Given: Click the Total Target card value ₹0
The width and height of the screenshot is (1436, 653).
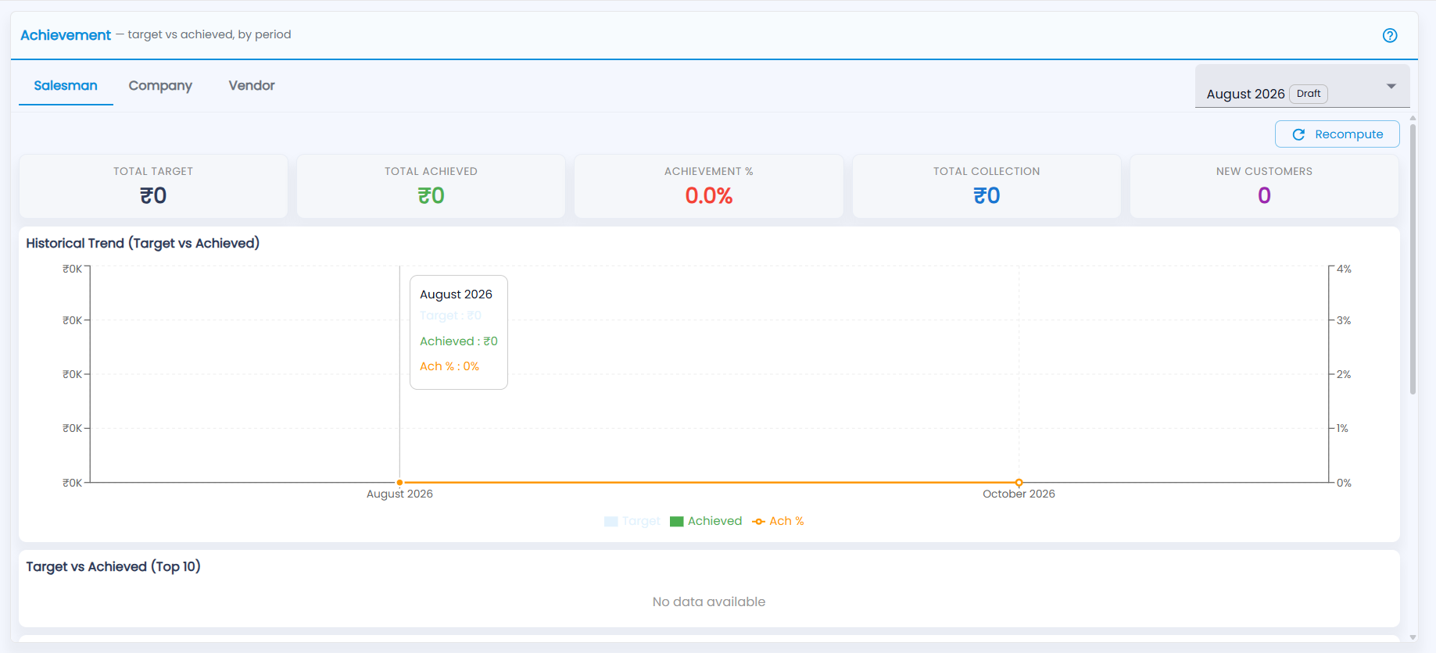Looking at the screenshot, I should click(153, 195).
